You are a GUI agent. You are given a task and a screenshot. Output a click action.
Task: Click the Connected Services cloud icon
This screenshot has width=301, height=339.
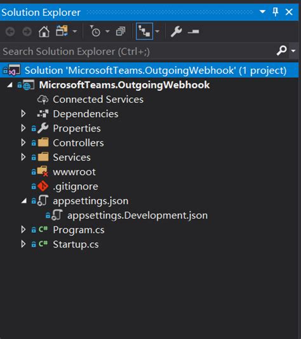(43, 99)
